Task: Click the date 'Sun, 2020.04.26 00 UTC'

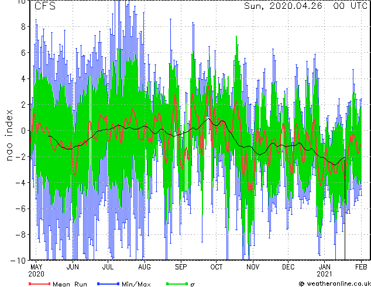Action: click(x=305, y=6)
